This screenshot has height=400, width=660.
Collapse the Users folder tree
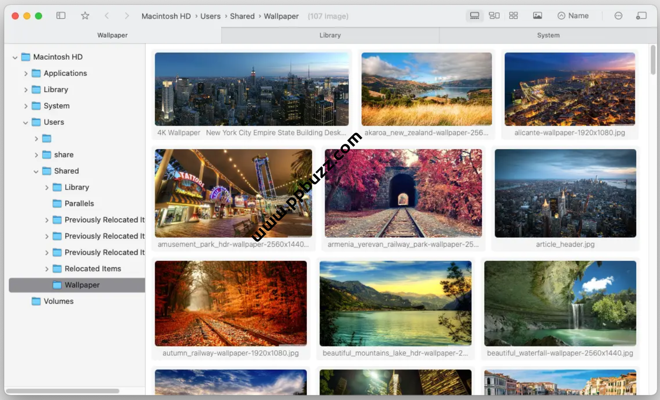point(26,122)
